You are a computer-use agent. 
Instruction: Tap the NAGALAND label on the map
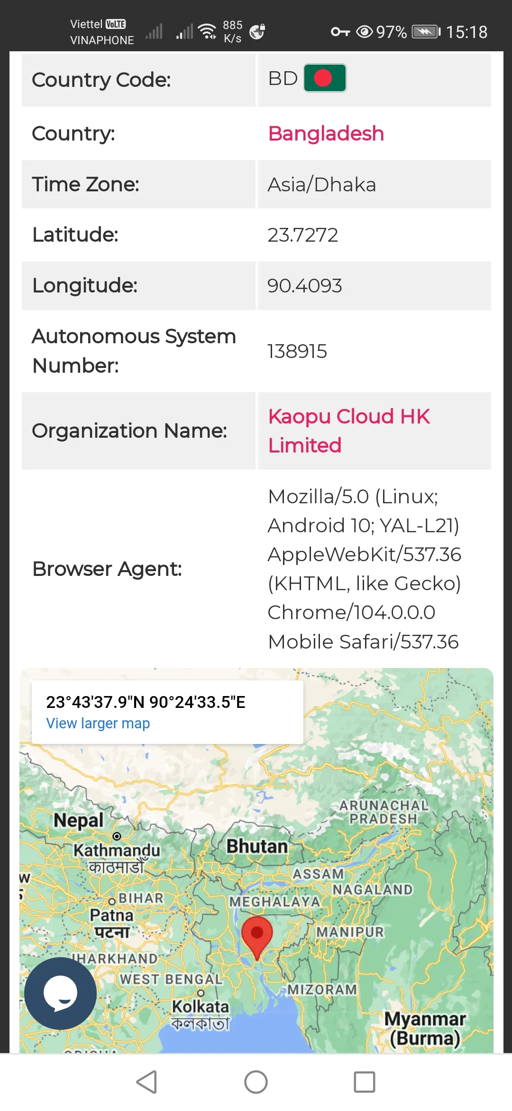click(373, 889)
